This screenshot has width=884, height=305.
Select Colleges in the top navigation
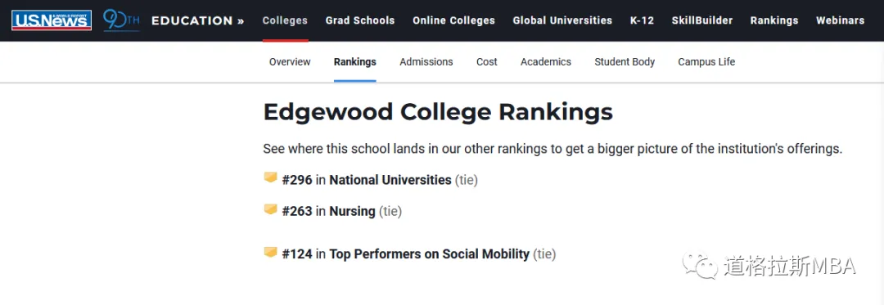click(x=286, y=20)
